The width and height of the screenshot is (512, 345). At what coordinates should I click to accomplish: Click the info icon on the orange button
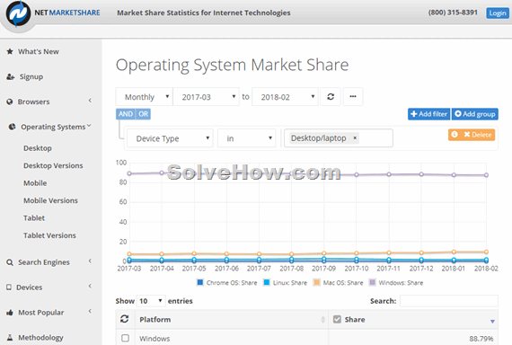455,134
